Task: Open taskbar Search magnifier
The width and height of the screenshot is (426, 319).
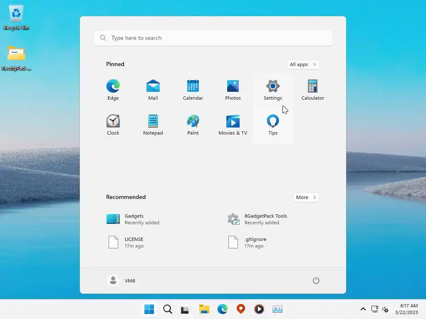Action: 168,309
